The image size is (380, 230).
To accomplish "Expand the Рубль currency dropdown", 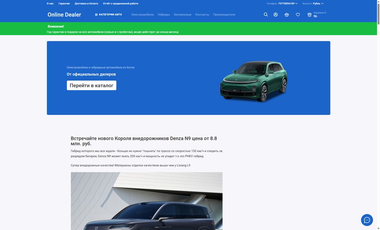I will point(318,4).
